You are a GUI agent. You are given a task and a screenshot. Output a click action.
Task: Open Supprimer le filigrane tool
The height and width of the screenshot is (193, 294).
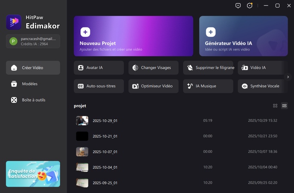[x=208, y=68]
